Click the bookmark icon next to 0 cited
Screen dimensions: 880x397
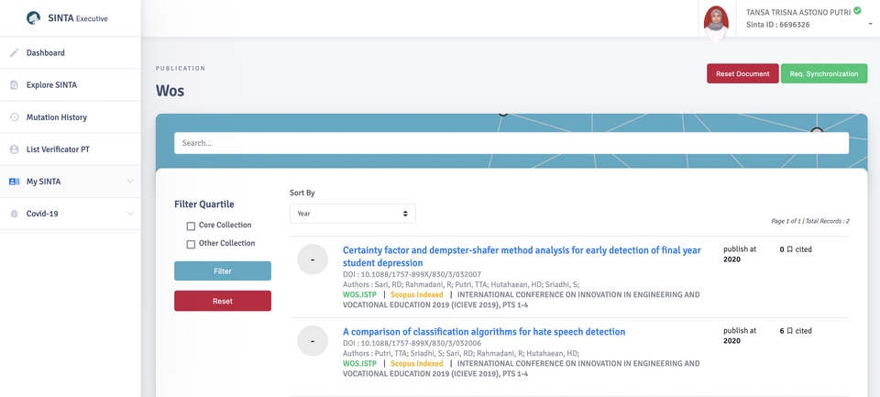point(789,249)
